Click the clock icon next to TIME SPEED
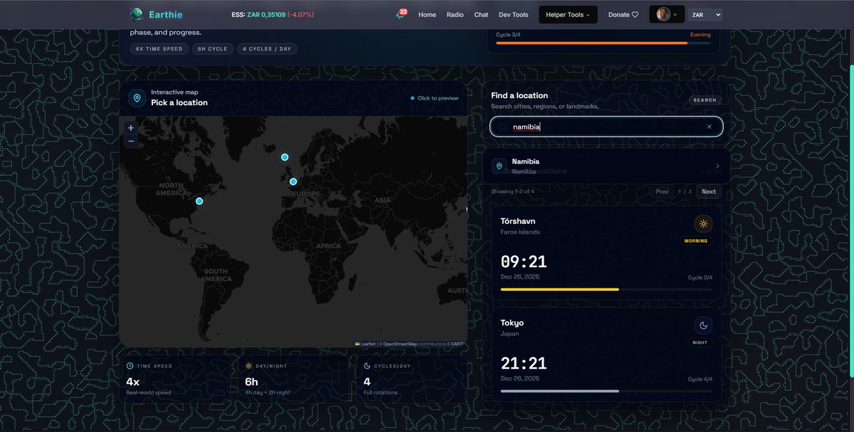The height and width of the screenshot is (432, 854). [130, 366]
